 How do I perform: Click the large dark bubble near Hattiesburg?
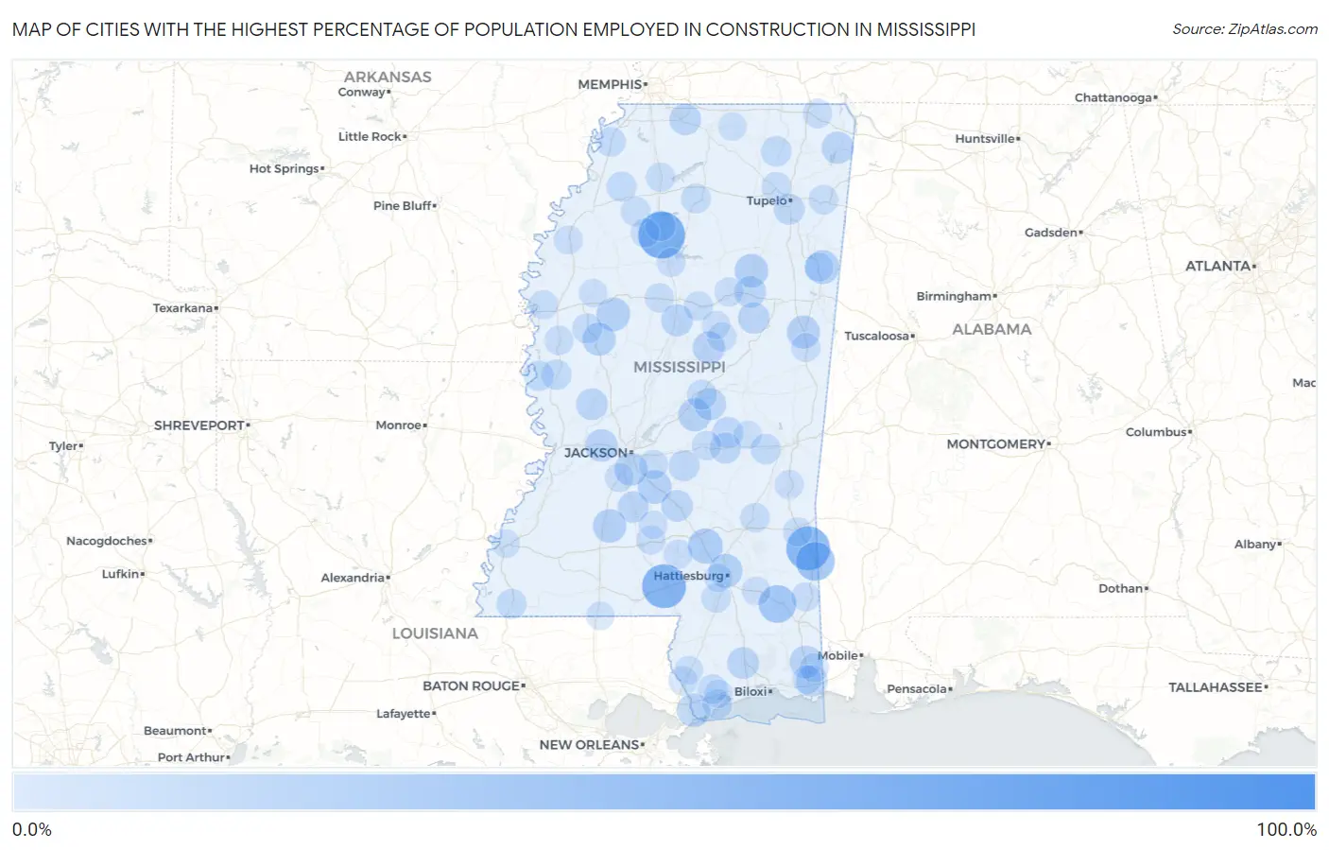point(664,586)
